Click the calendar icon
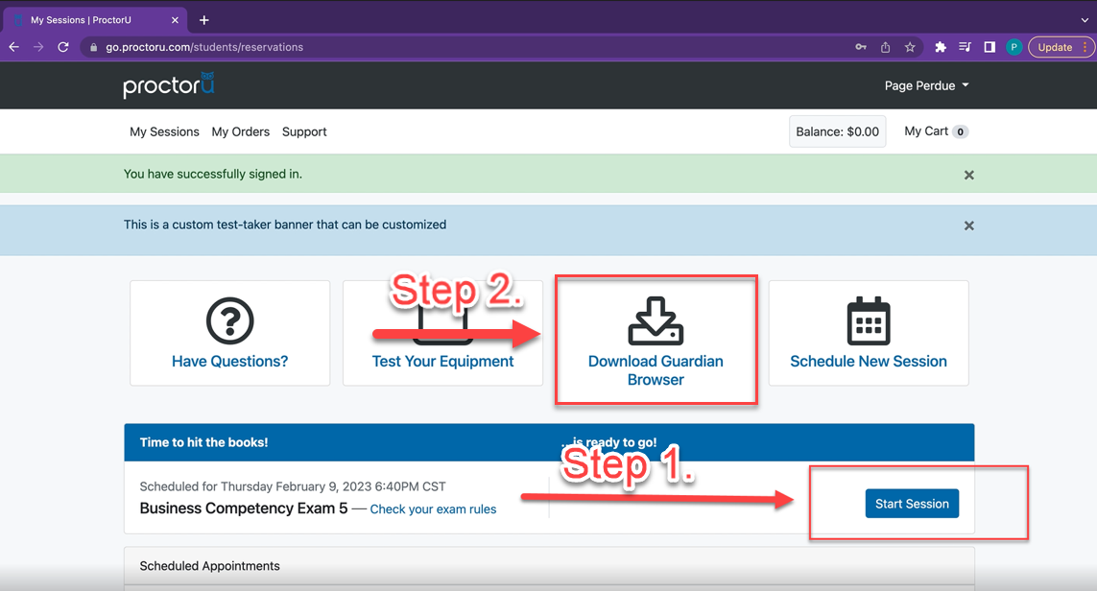The image size is (1097, 591). click(869, 321)
